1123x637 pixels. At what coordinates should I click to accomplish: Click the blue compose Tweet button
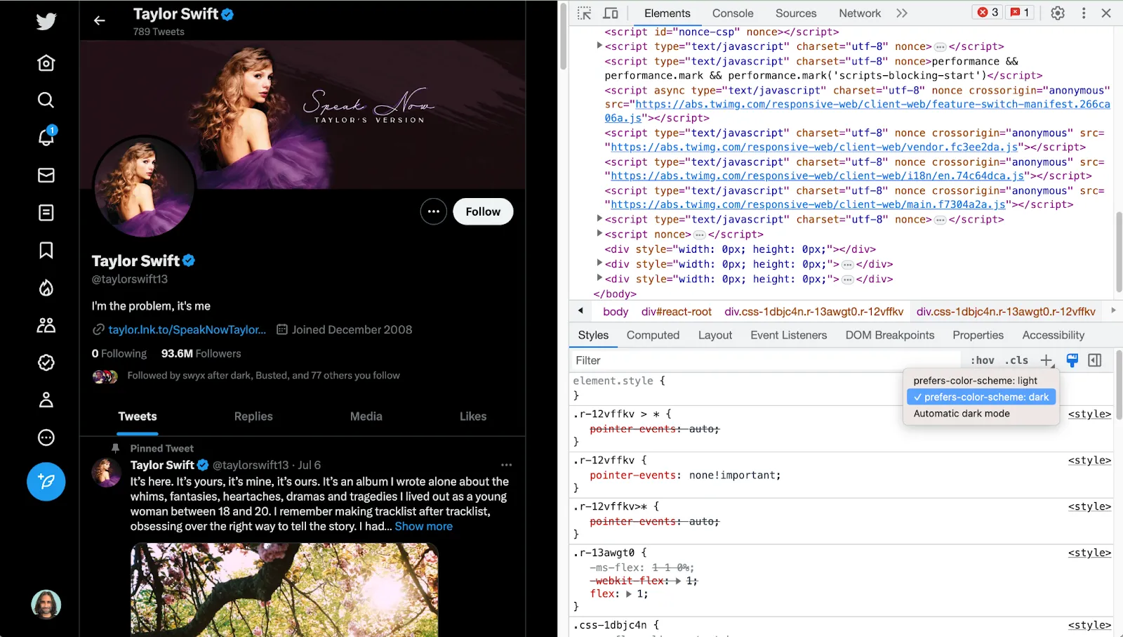46,482
